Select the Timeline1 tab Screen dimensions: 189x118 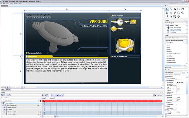51,98
